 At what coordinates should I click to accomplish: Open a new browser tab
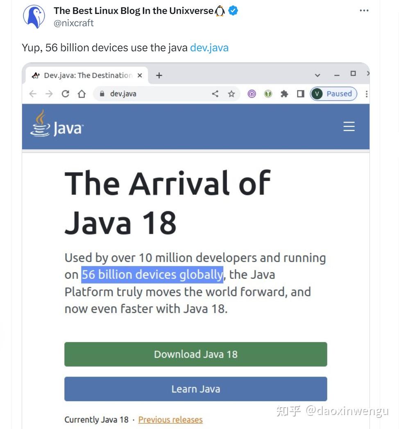pyautogui.click(x=159, y=75)
